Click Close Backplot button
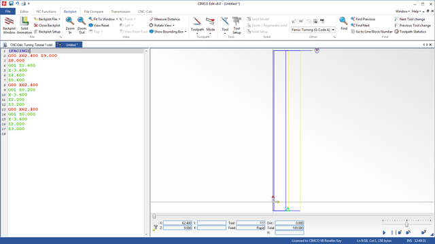Screen dimensions: 435x244 coord(47,25)
